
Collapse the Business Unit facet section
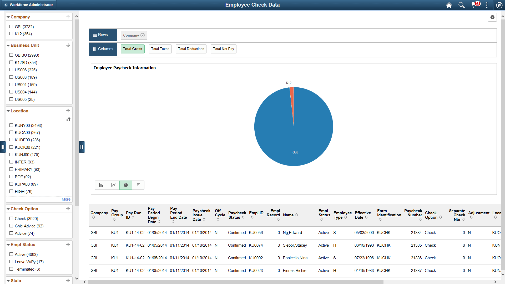point(8,45)
